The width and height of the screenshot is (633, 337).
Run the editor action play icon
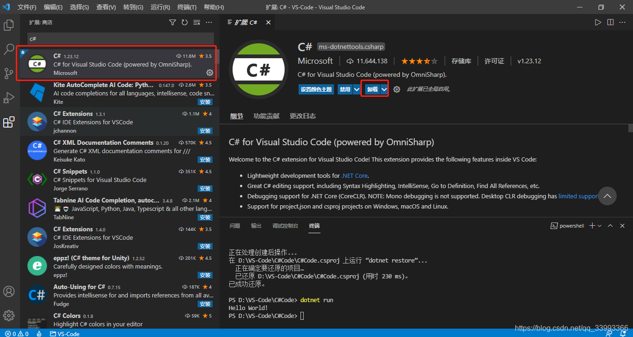[x=598, y=22]
